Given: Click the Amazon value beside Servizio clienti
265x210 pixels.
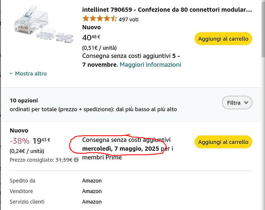Looking at the screenshot, I should click(92, 202).
